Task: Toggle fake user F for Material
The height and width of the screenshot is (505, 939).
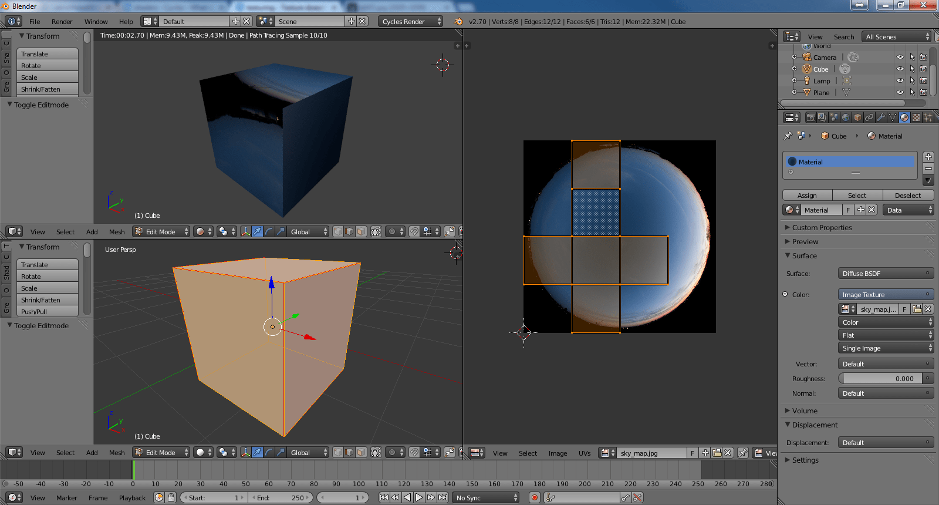Action: (x=848, y=210)
